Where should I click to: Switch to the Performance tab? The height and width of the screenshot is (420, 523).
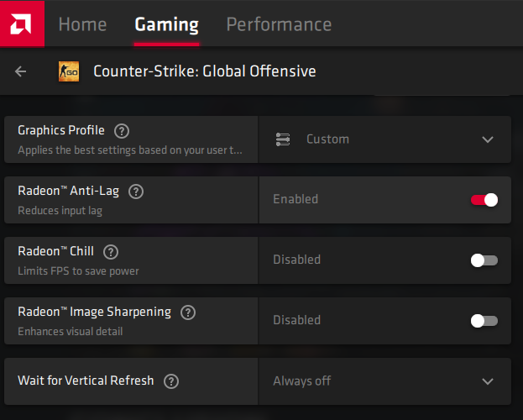pyautogui.click(x=279, y=24)
